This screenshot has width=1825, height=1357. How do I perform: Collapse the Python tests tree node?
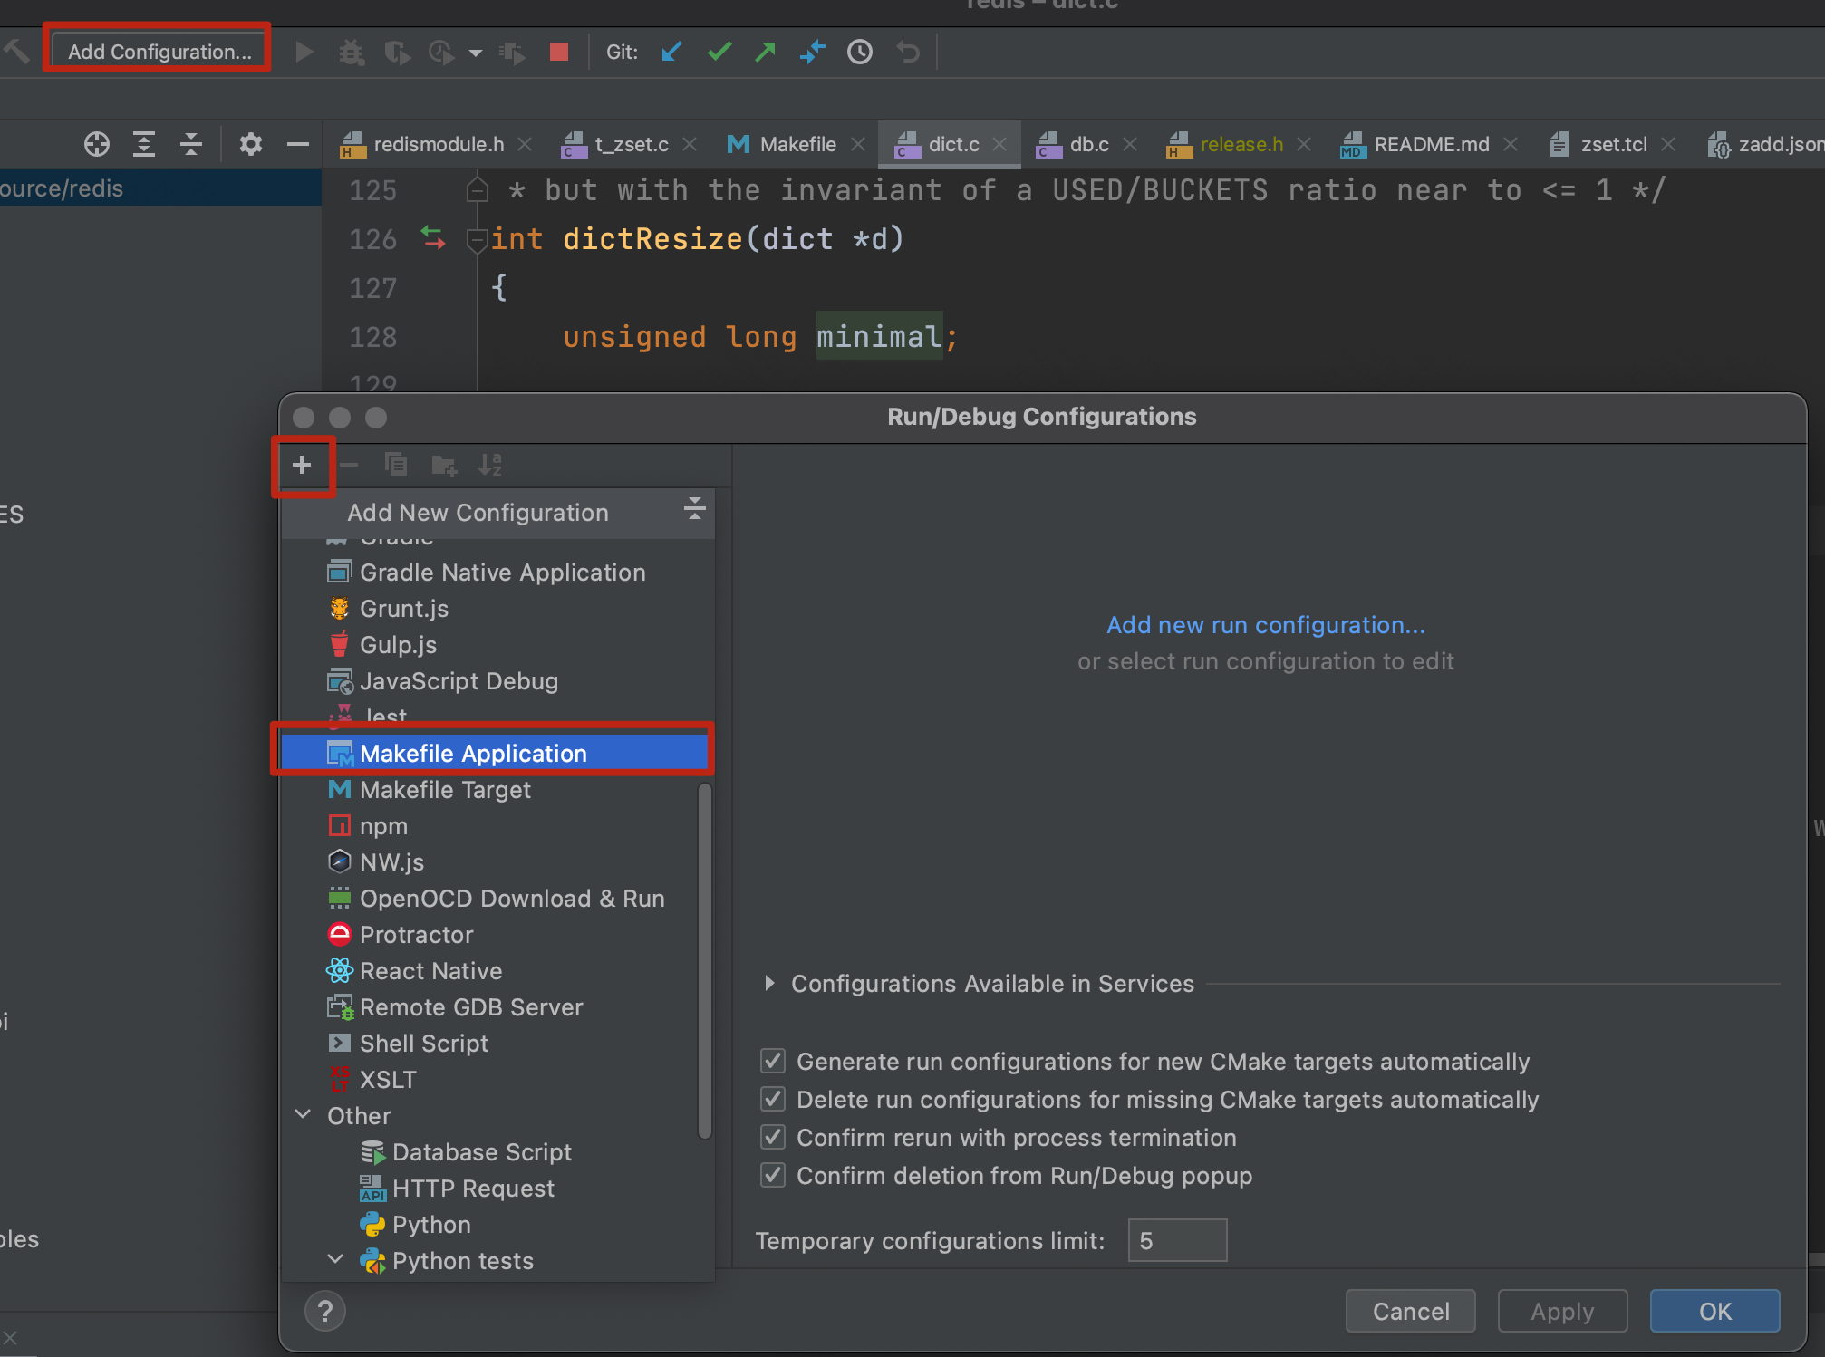click(335, 1260)
